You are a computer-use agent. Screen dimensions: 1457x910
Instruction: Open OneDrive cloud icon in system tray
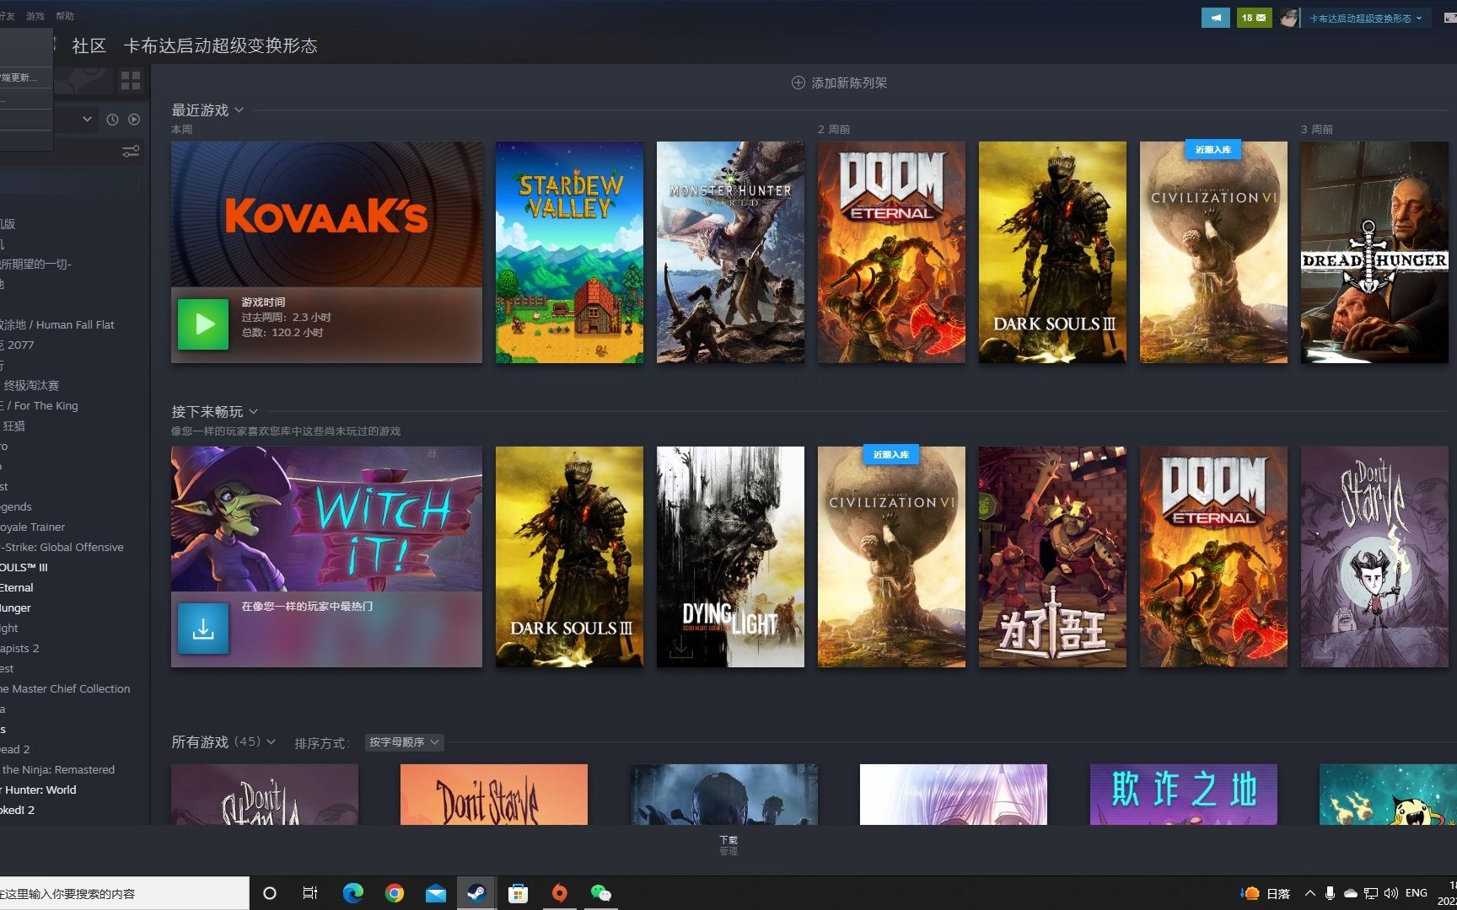tap(1350, 893)
